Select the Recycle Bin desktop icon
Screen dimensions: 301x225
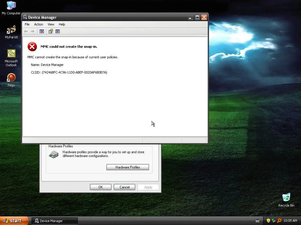click(286, 200)
